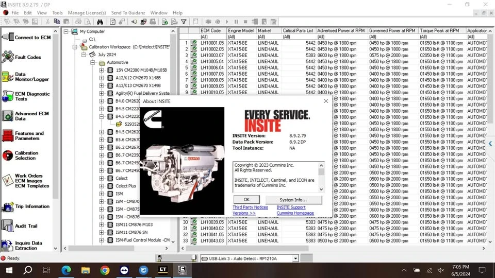Click the Cut scissors toolbar icon
495x278 pixels.
[x=47, y=22]
